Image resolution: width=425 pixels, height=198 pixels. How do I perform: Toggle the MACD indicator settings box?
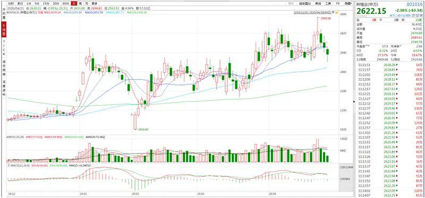(8, 165)
